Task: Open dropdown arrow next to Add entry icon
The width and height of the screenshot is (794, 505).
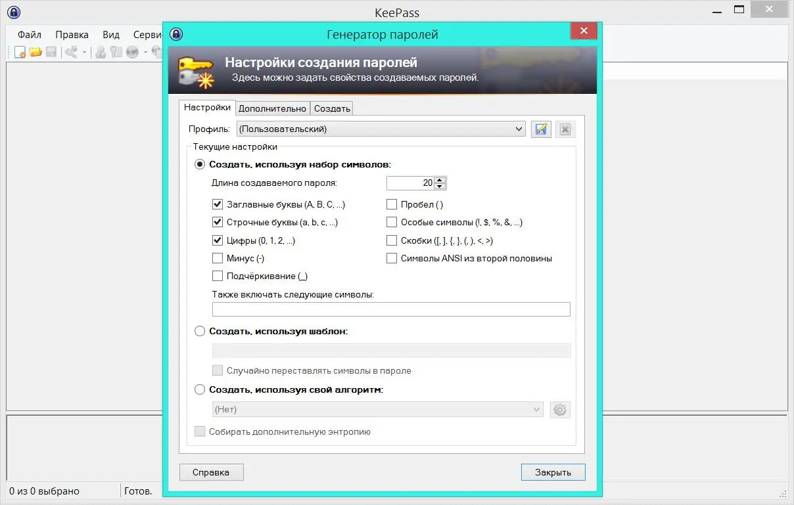Action: click(83, 53)
